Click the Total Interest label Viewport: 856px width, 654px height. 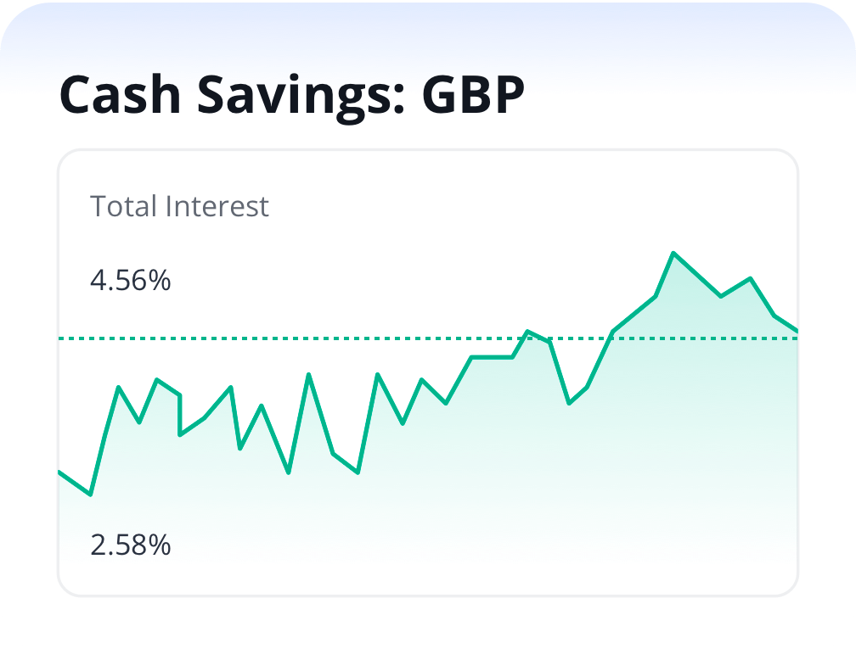pyautogui.click(x=179, y=206)
